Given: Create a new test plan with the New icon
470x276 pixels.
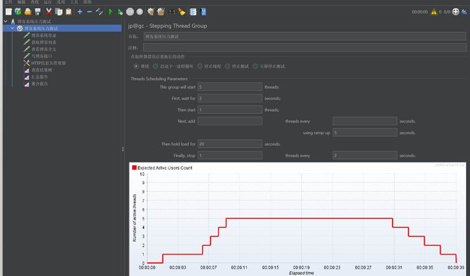Looking at the screenshot, I should point(8,12).
